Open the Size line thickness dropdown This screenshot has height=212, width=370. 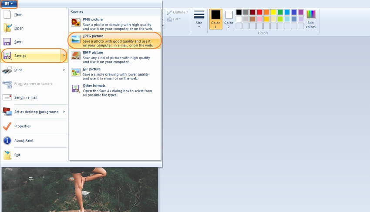pos(199,19)
